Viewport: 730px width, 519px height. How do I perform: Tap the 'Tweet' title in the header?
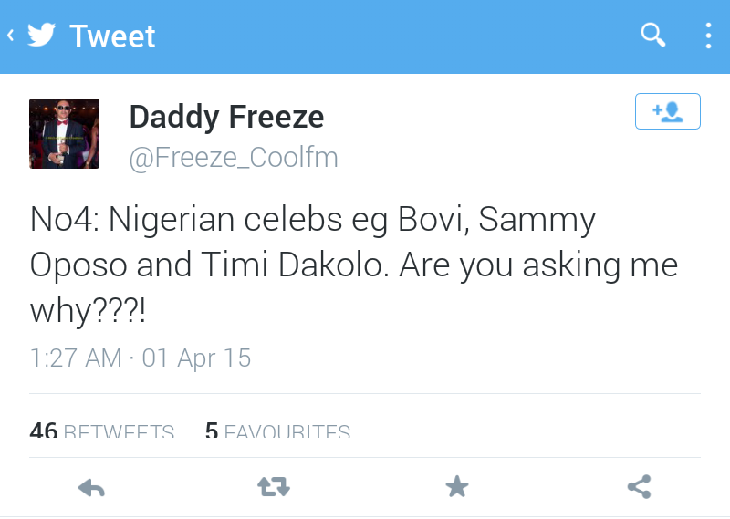tap(112, 36)
